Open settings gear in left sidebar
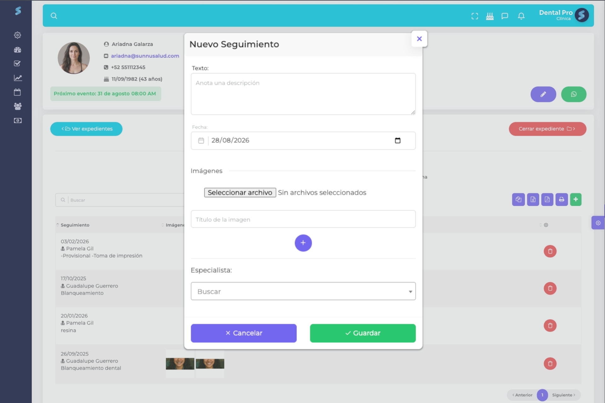The width and height of the screenshot is (605, 403). click(18, 35)
